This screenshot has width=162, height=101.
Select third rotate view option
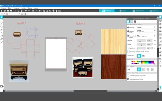148,69
